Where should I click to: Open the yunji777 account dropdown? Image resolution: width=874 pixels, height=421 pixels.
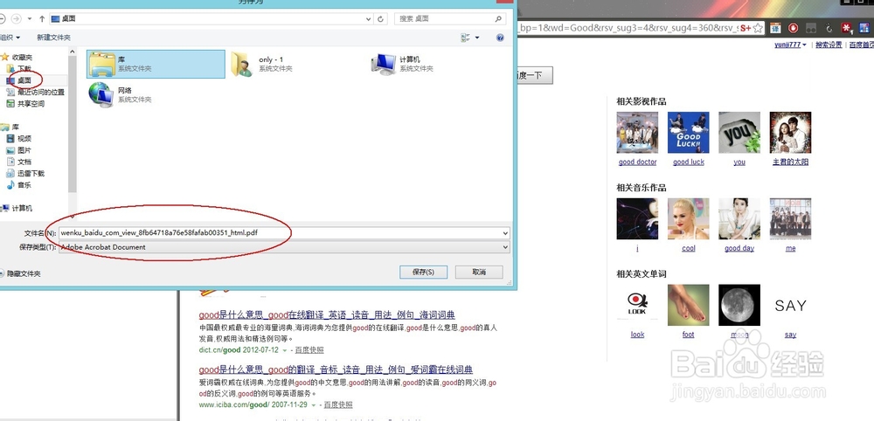790,45
